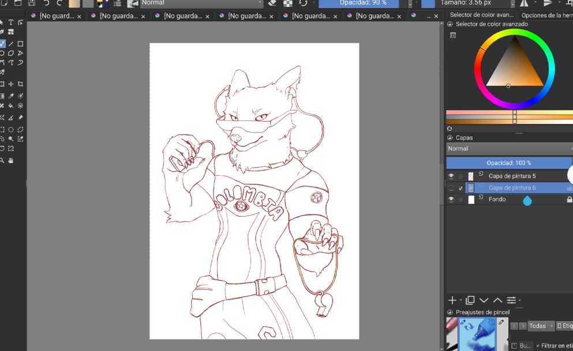Check Capa de pintura 5 selection checkbox
Screen dimensions: 573x351
click(x=460, y=176)
